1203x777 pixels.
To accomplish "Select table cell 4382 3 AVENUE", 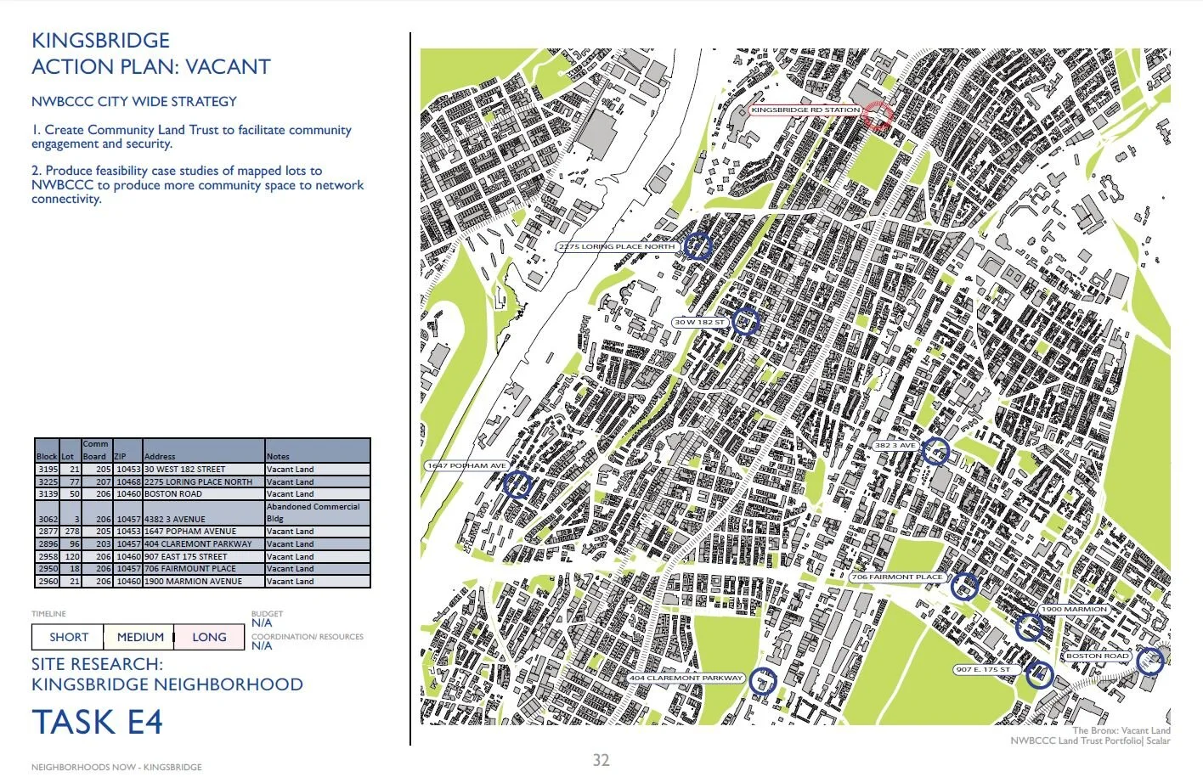I will click(x=204, y=513).
